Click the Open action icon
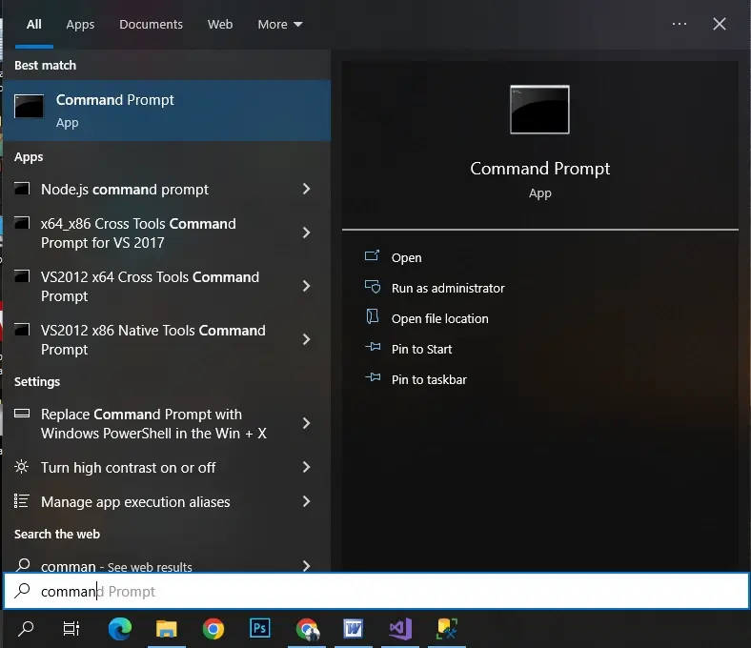Screen dimensions: 751x648 coord(372,255)
